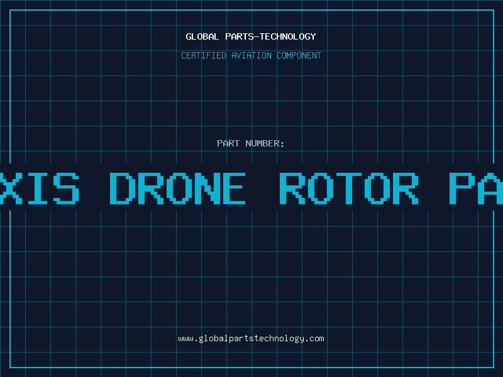Click the word NUMBER: in the label
This screenshot has height=377, width=503.
click(265, 143)
